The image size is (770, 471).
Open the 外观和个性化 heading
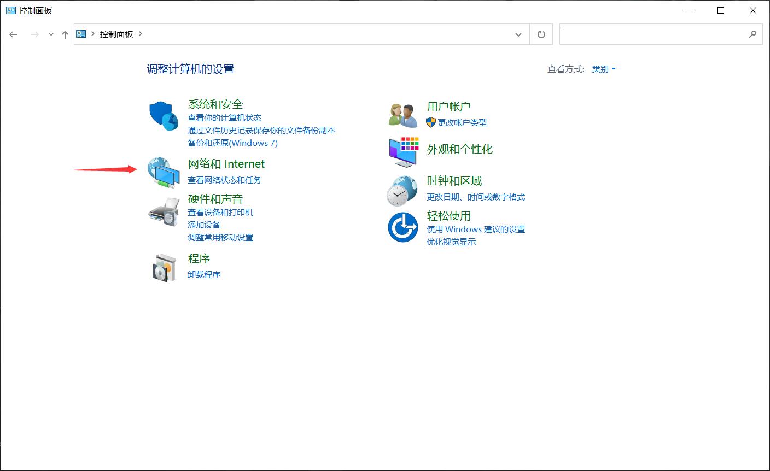[460, 149]
